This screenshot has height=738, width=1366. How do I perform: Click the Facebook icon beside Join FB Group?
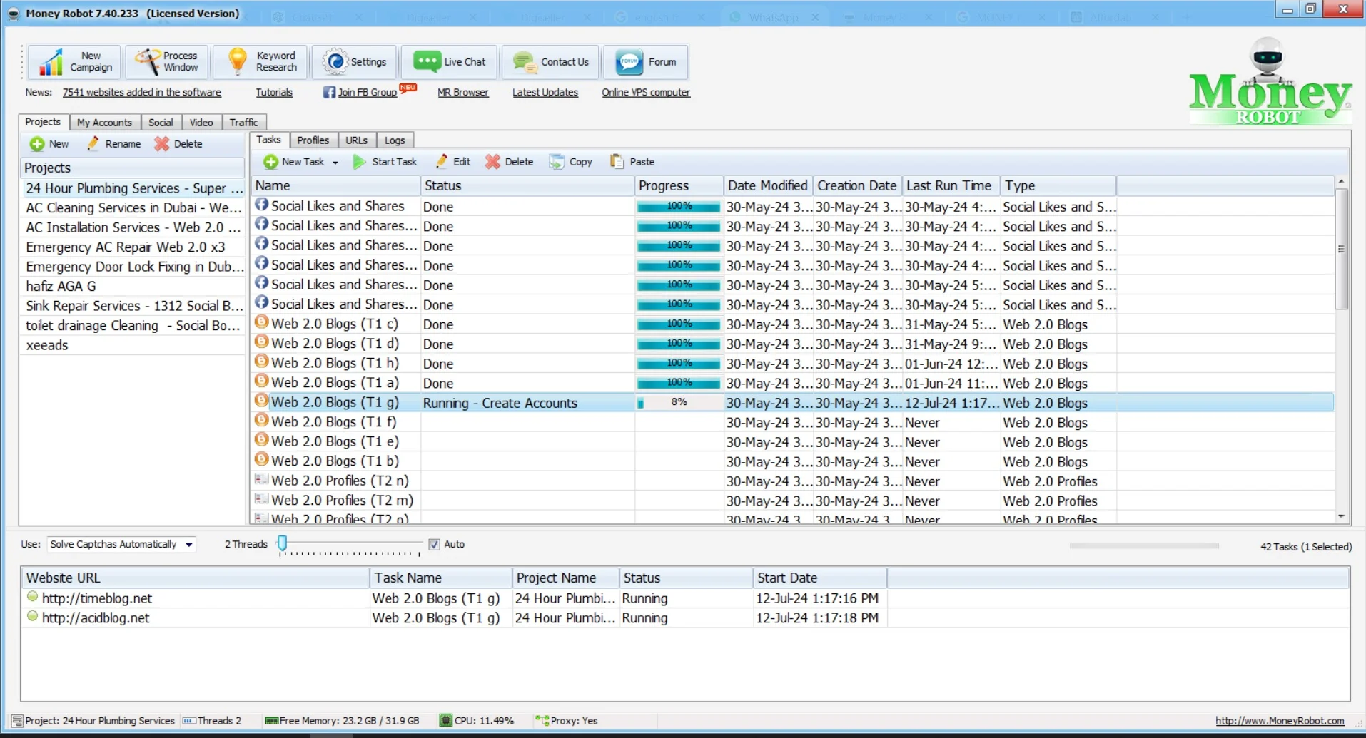click(x=329, y=92)
